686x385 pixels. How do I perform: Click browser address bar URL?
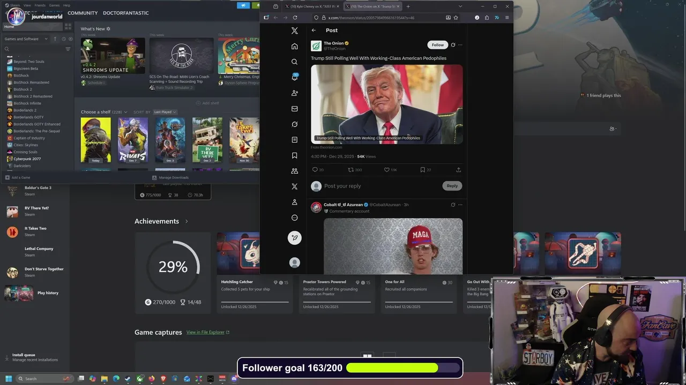pyautogui.click(x=371, y=18)
